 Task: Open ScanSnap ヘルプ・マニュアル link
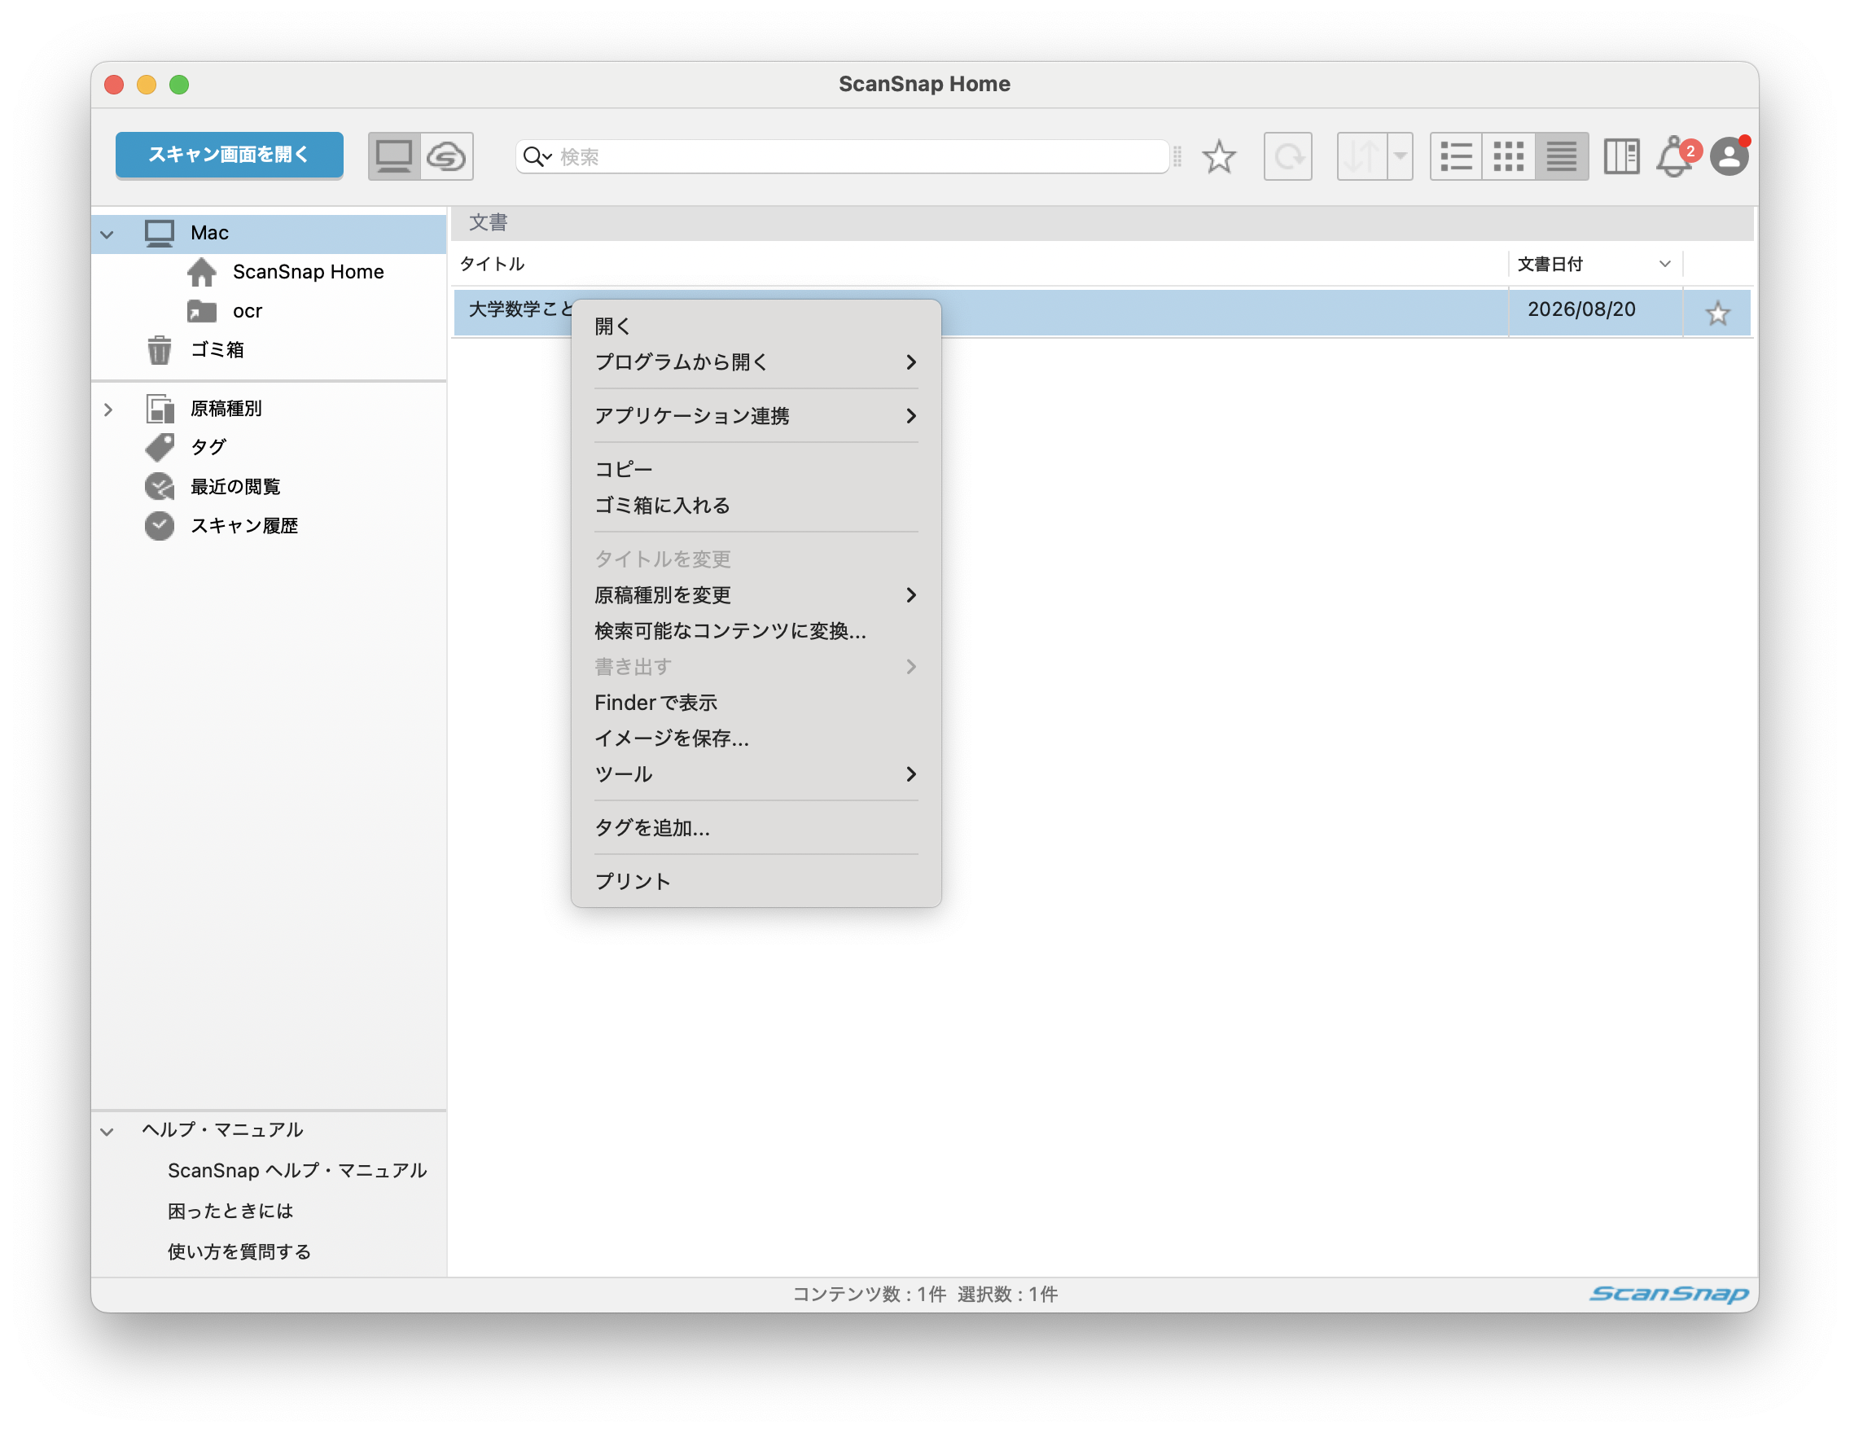tap(297, 1171)
